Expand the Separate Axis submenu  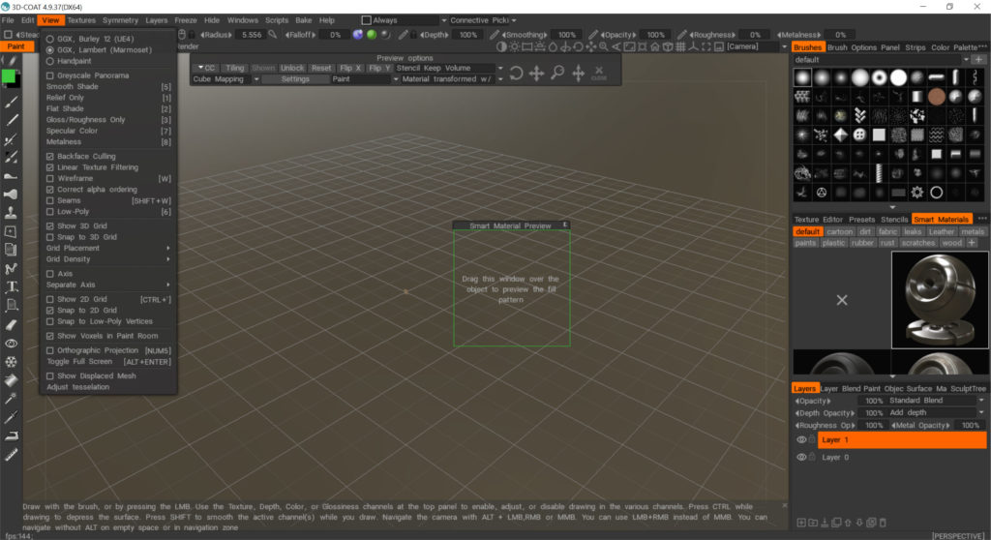(x=107, y=285)
